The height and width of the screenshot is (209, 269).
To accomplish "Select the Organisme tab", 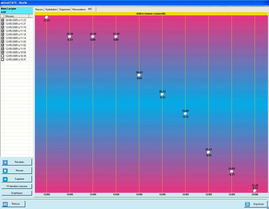I will click(x=65, y=9).
